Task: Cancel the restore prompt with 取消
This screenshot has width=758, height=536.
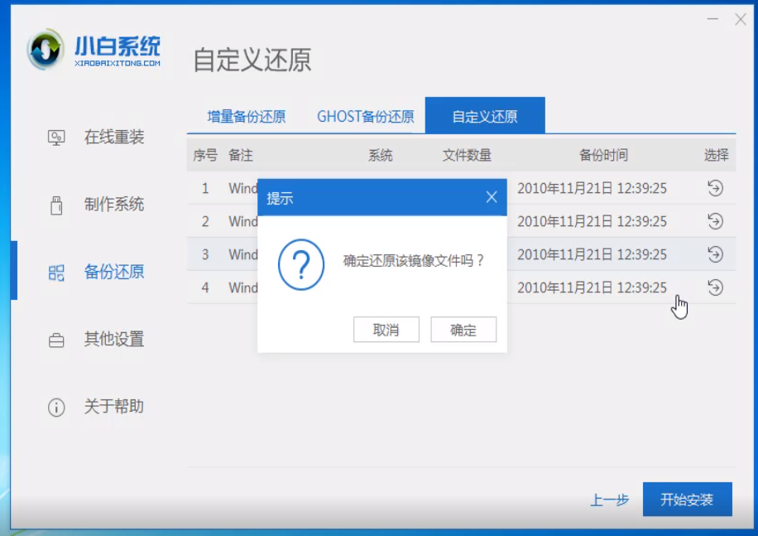Action: tap(386, 330)
